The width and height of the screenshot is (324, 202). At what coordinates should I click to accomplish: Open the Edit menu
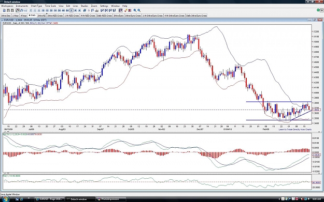pos(68,6)
